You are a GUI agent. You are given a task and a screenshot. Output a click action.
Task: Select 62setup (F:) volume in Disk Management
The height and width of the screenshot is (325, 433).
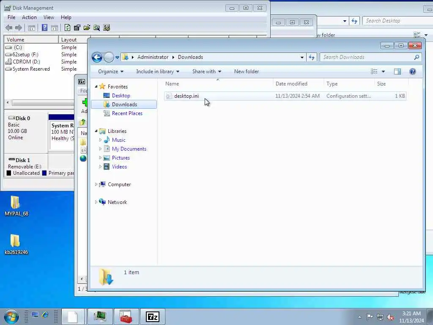click(25, 55)
